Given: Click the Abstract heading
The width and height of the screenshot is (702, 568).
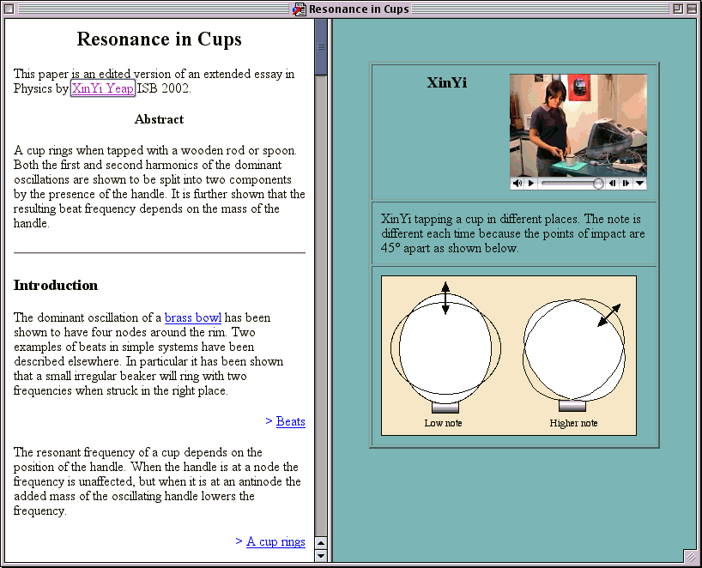Looking at the screenshot, I should tap(159, 119).
